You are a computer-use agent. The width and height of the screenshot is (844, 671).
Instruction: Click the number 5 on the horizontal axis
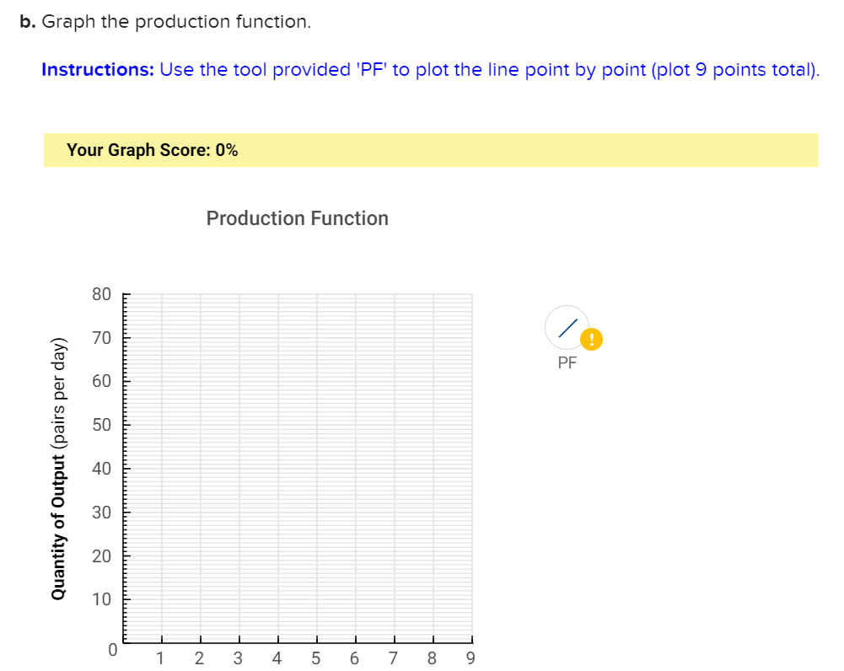tap(315, 658)
